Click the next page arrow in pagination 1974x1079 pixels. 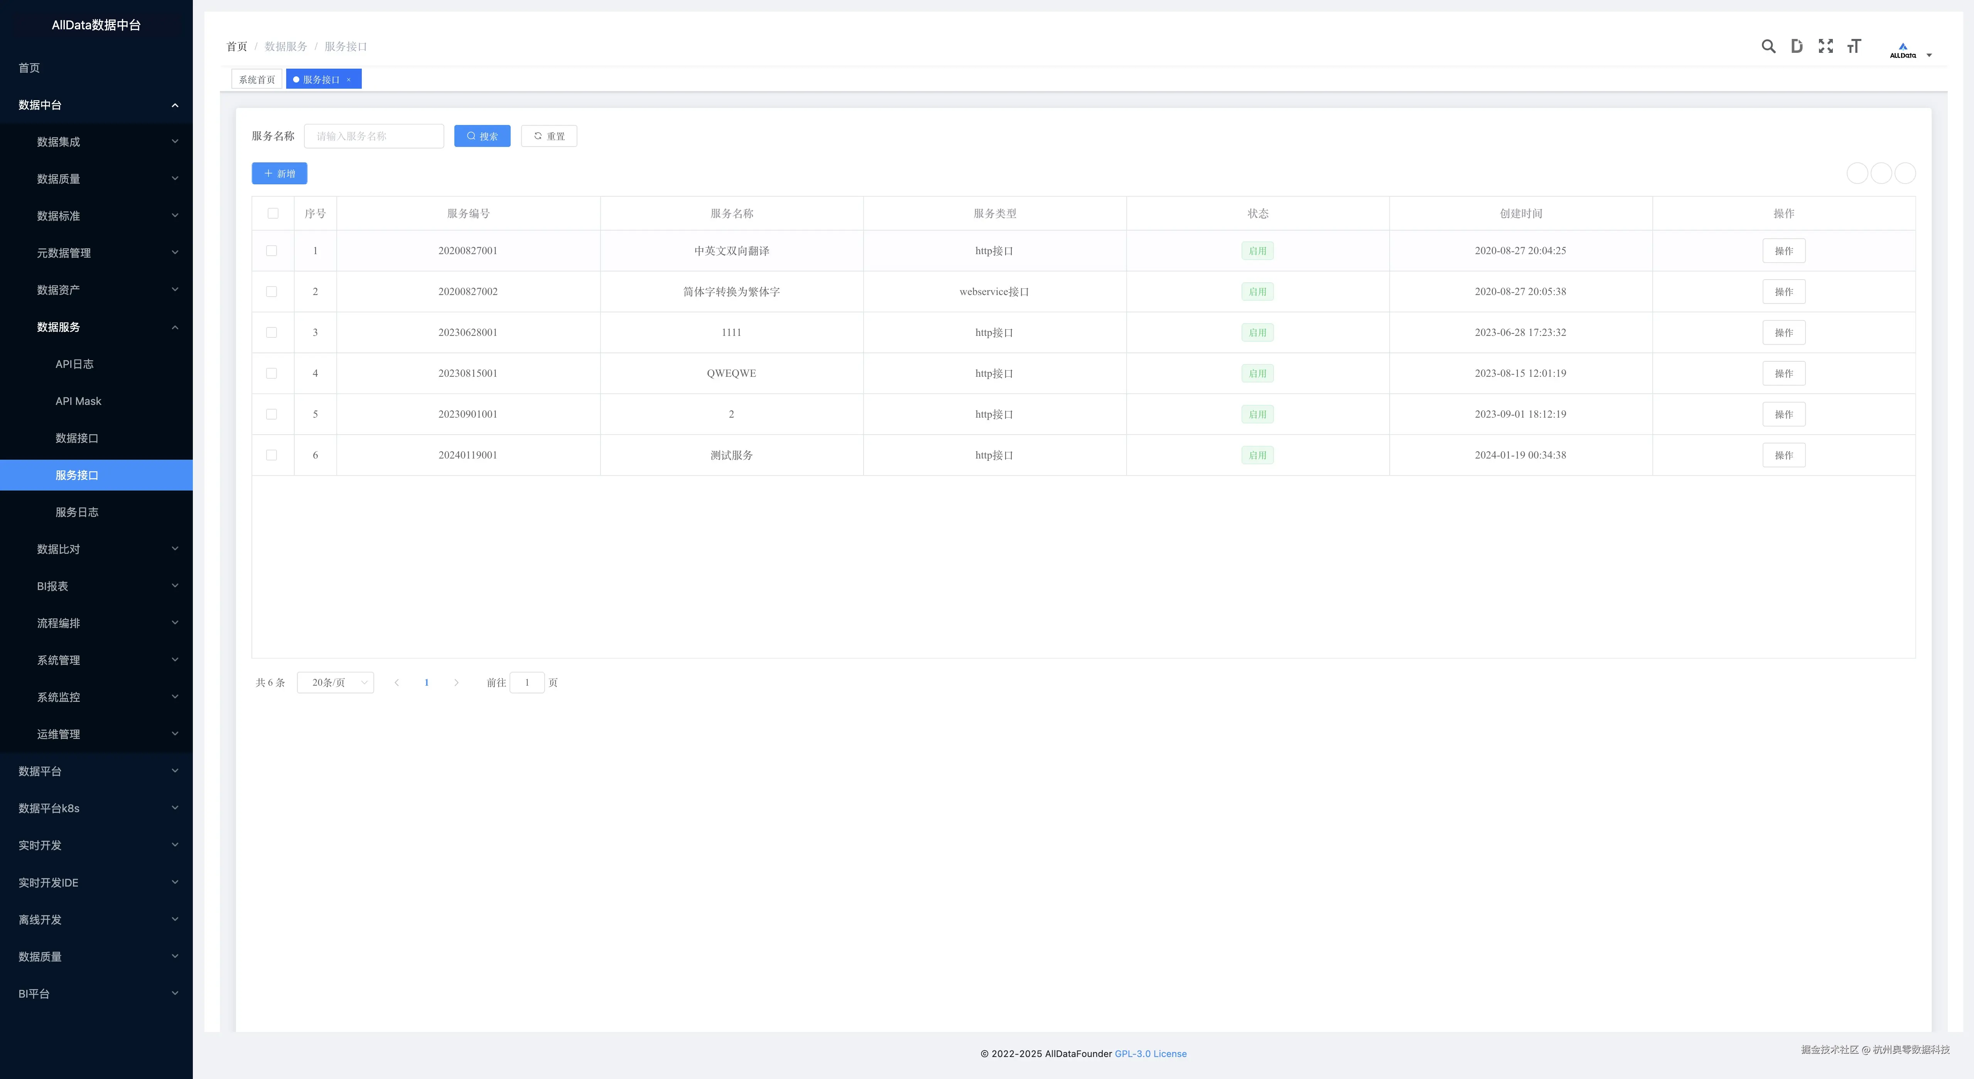[x=456, y=683]
